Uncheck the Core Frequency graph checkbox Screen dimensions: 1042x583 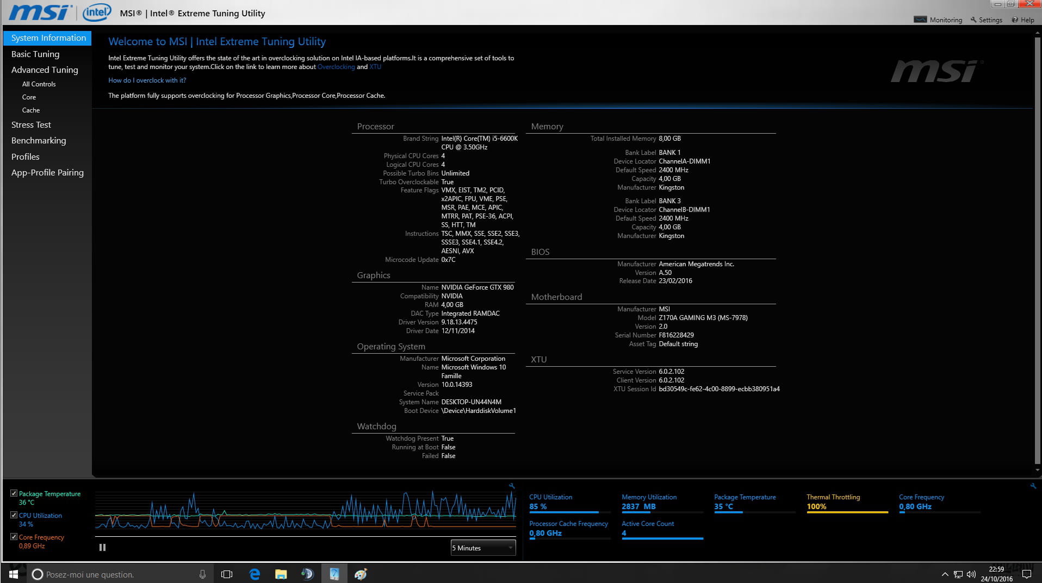14,537
